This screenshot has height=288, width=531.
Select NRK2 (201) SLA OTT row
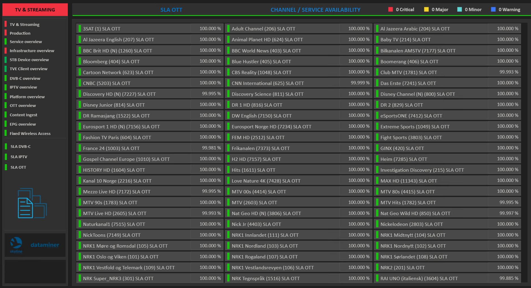point(447,268)
